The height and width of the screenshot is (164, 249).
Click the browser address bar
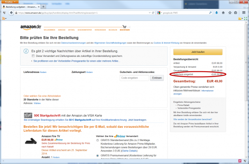pos(82,13)
